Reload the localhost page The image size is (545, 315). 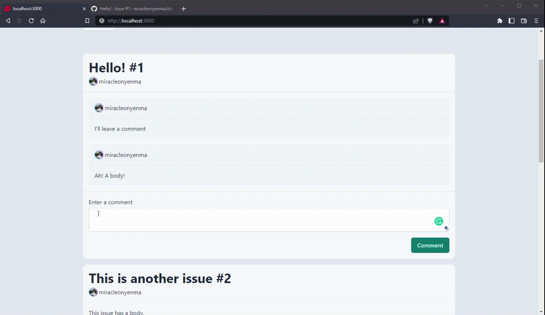31,21
